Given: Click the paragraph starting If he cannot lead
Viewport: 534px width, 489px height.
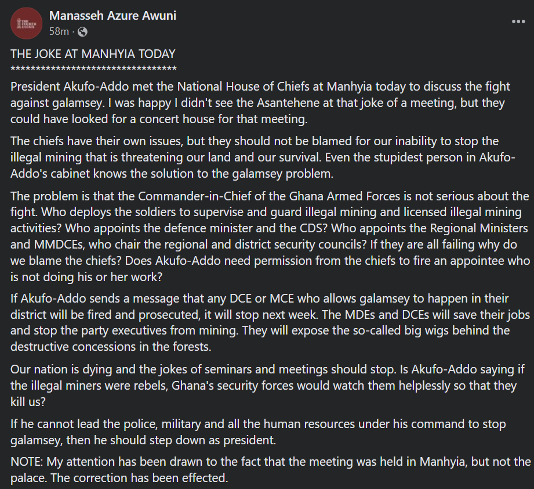Looking at the screenshot, I should pyautogui.click(x=258, y=432).
